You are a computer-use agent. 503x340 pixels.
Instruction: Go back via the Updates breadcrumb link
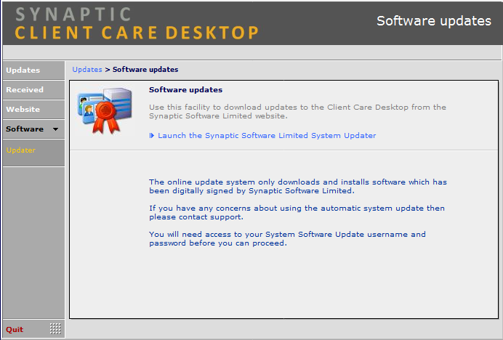click(87, 70)
